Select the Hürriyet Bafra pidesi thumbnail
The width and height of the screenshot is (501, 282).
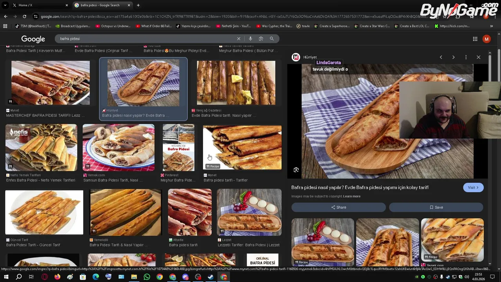143,83
